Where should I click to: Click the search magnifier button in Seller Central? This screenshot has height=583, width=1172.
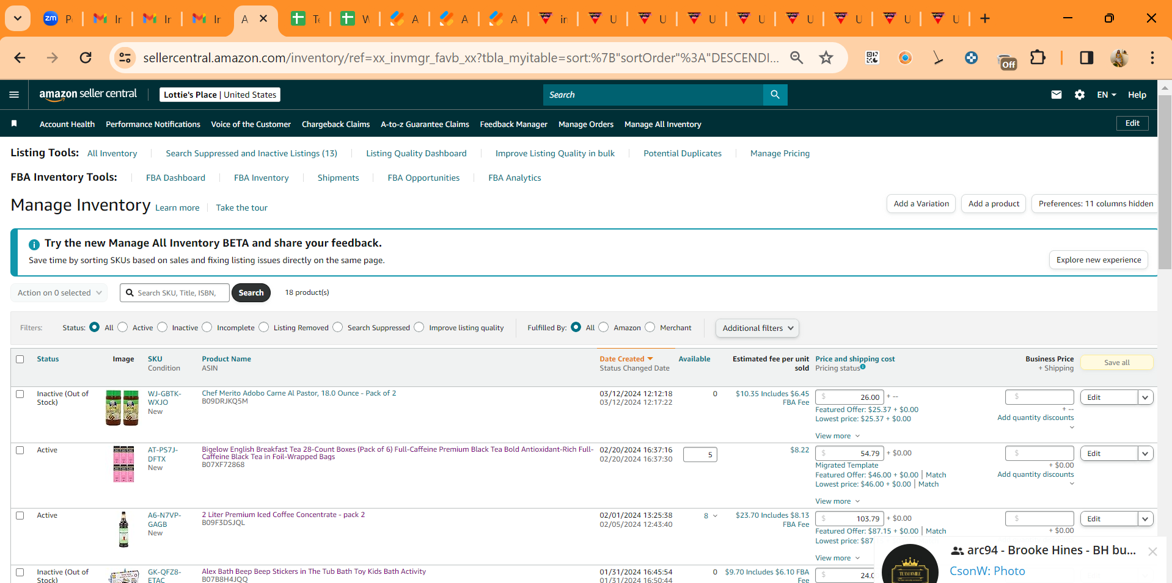point(775,95)
